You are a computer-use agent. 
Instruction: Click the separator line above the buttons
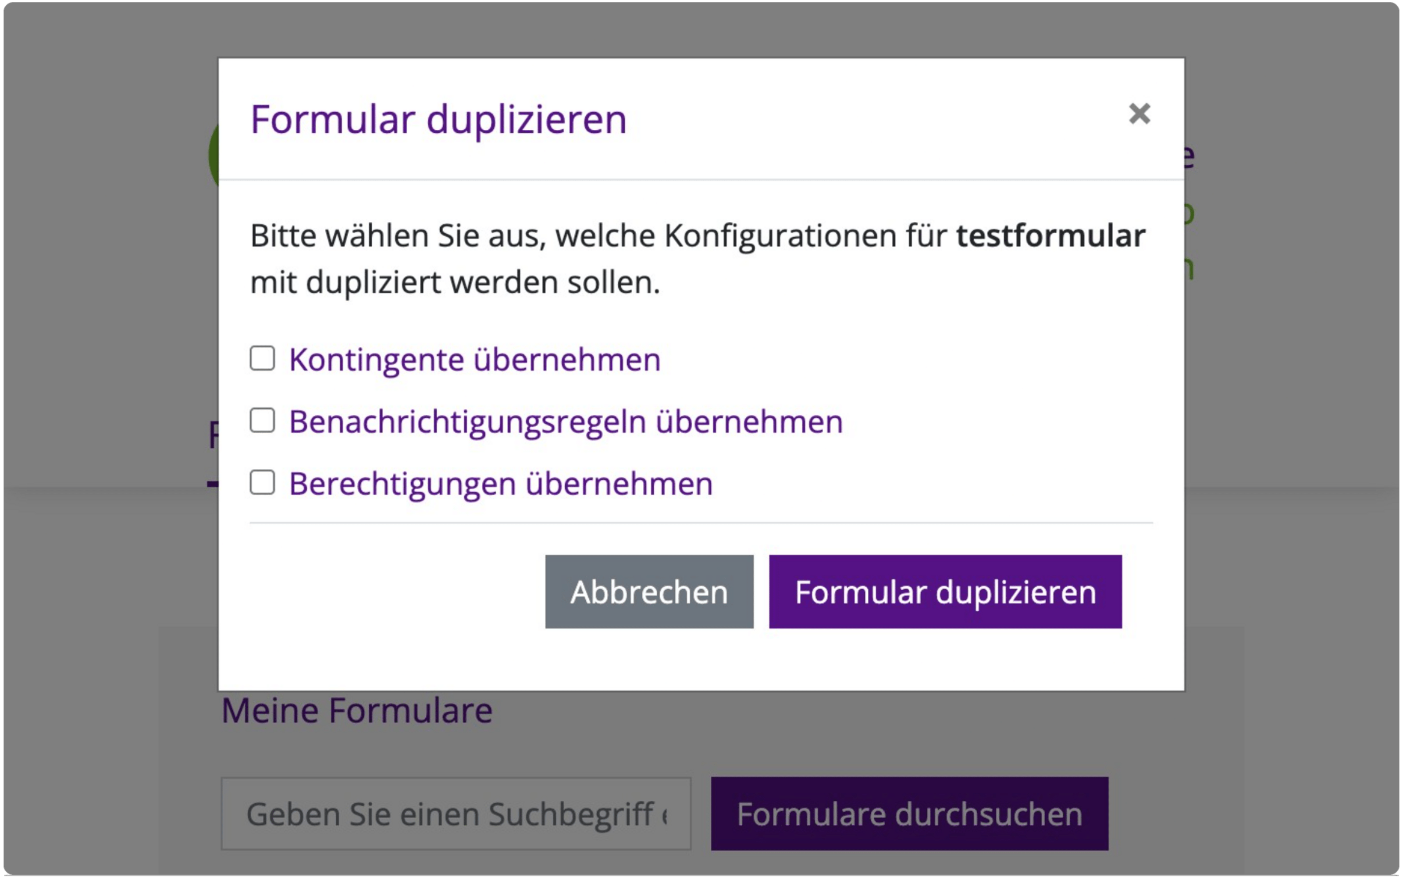point(701,523)
